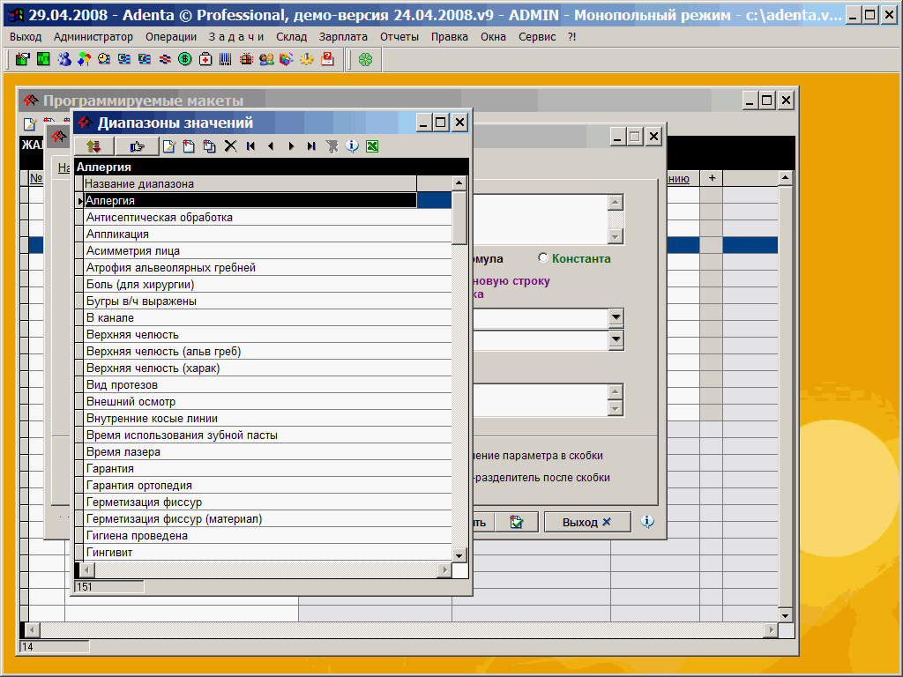Image resolution: width=903 pixels, height=677 pixels.
Task: Jump to last record arrow icon
Action: pos(311,146)
